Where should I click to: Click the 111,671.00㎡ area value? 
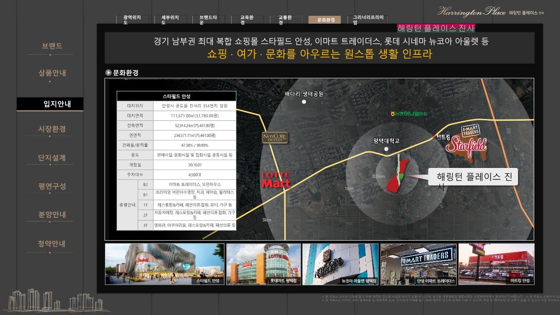195,115
